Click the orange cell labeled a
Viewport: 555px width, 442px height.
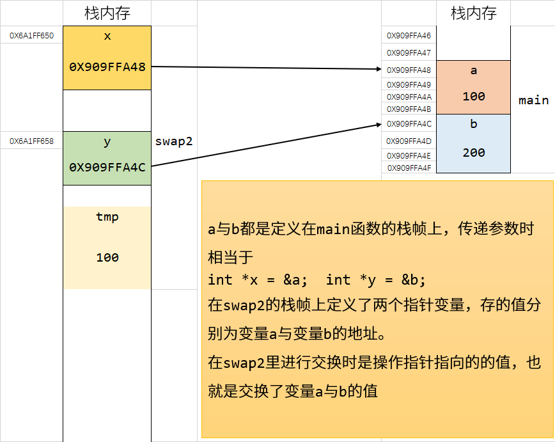473,70
